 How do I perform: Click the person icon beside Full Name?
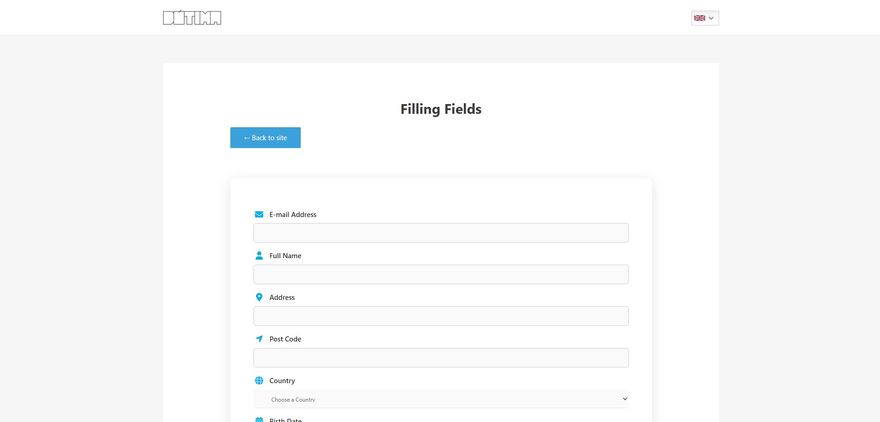259,255
